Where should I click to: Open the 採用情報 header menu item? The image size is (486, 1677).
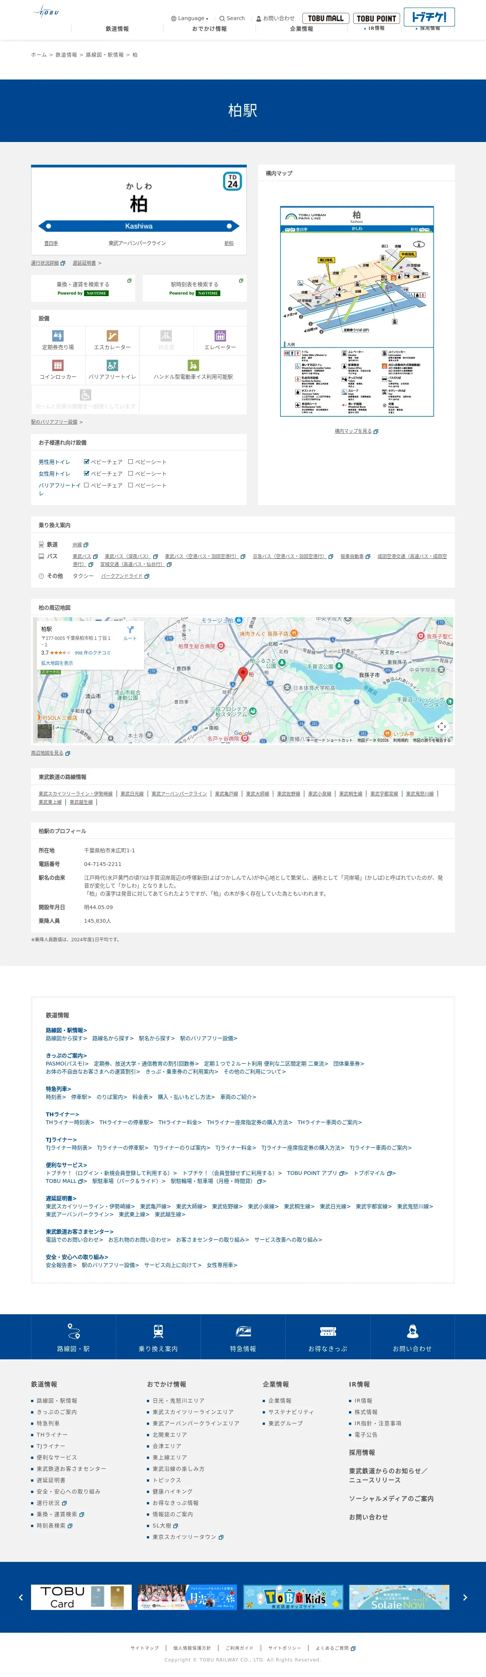429,29
